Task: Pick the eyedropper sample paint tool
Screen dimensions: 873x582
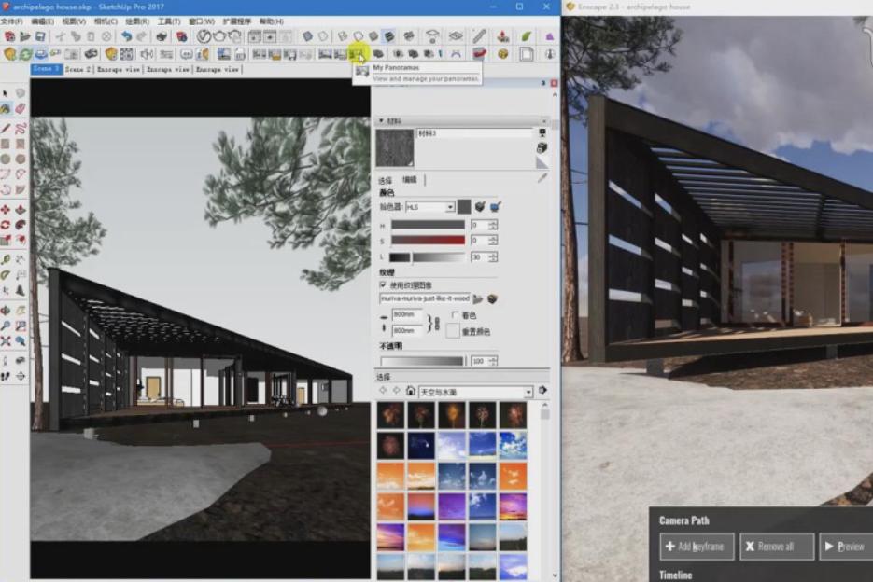Action: pos(542,177)
